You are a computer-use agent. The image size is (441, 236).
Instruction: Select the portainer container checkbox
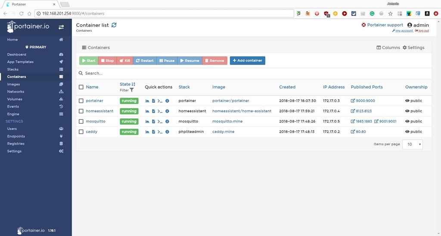point(81,101)
